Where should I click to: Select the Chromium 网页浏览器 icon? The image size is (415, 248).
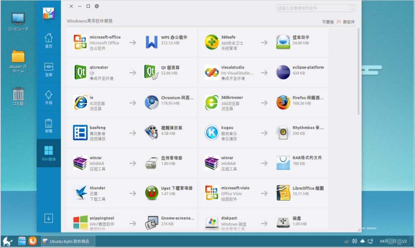pos(152,102)
